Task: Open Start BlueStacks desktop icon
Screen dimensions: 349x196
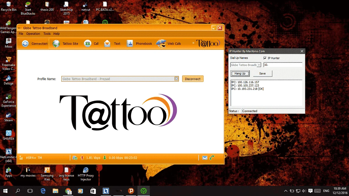Action: pyautogui.click(x=28, y=8)
